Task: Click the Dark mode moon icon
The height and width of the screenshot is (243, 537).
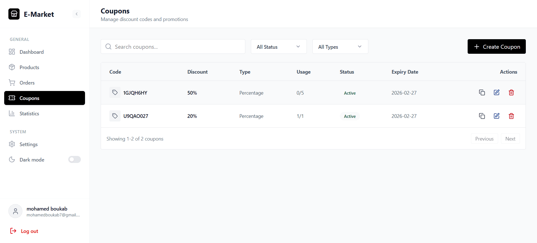Action: pos(12,160)
